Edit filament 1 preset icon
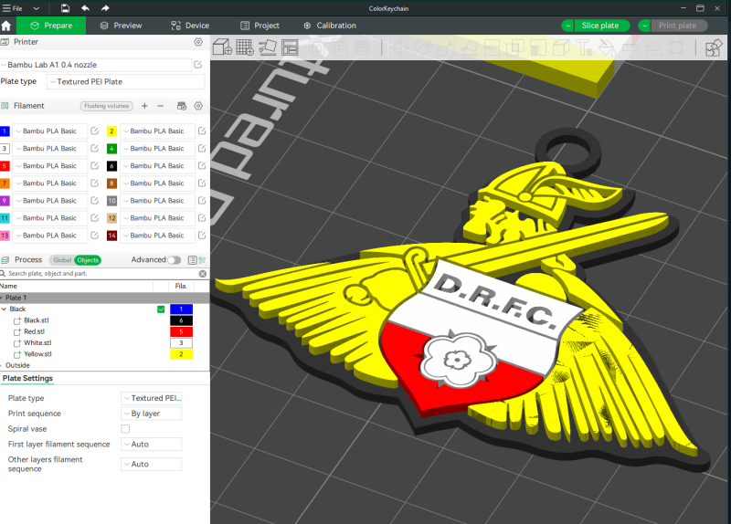This screenshot has height=524, width=731. click(x=95, y=131)
